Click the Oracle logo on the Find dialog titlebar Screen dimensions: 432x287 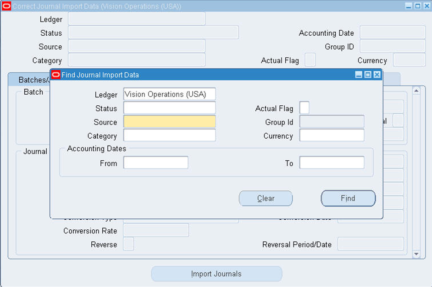click(x=55, y=75)
